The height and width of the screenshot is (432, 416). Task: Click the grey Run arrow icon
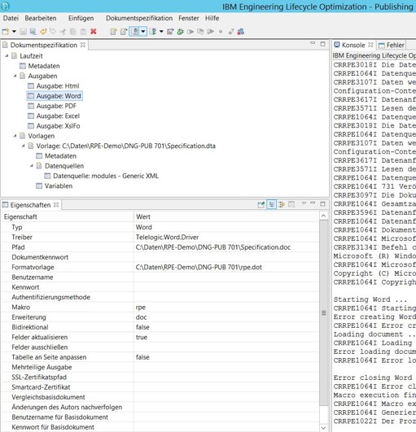pyautogui.click(x=190, y=32)
